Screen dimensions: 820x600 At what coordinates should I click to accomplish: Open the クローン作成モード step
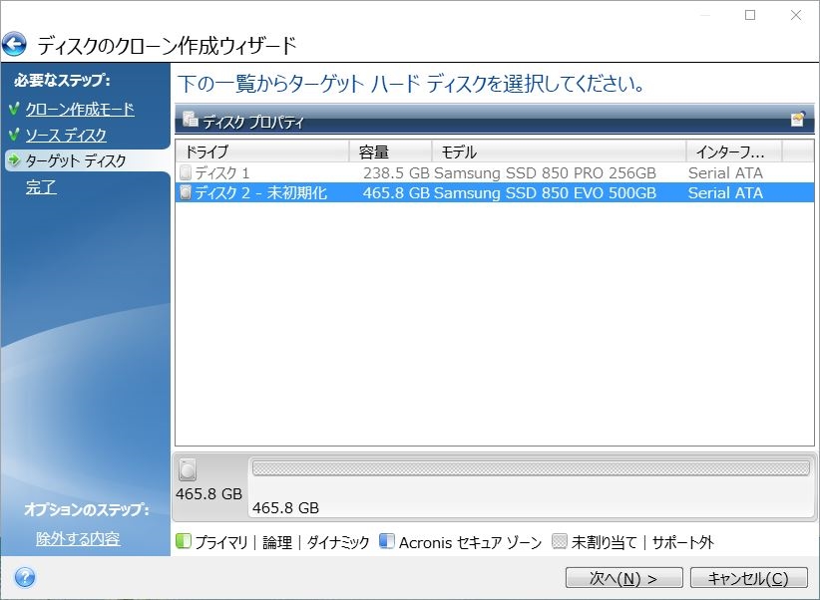[80, 110]
